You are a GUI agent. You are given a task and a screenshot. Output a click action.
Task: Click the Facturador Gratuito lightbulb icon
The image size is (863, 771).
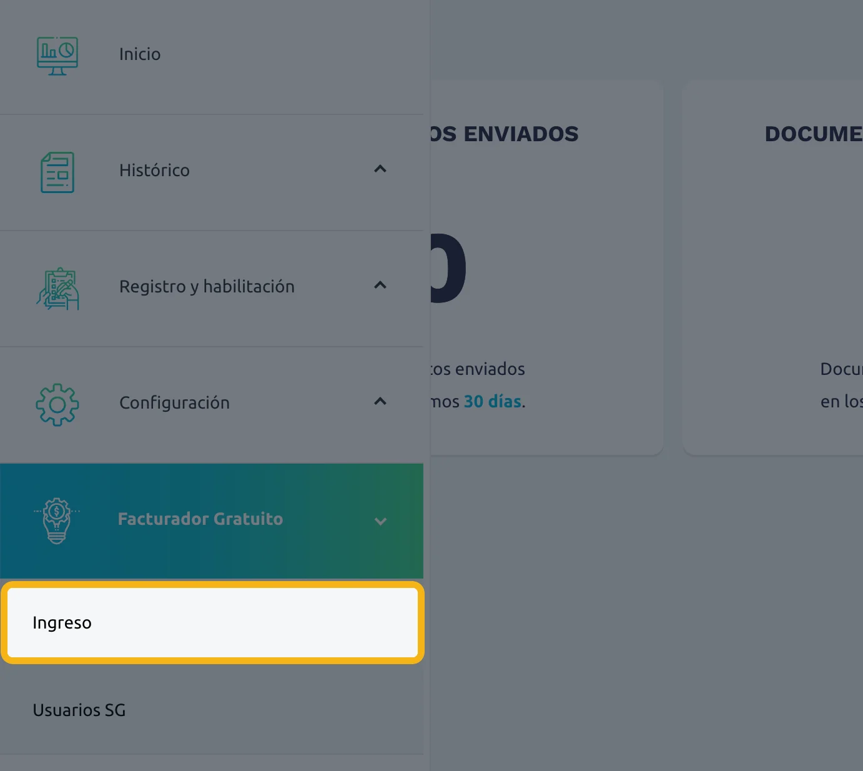click(x=57, y=520)
